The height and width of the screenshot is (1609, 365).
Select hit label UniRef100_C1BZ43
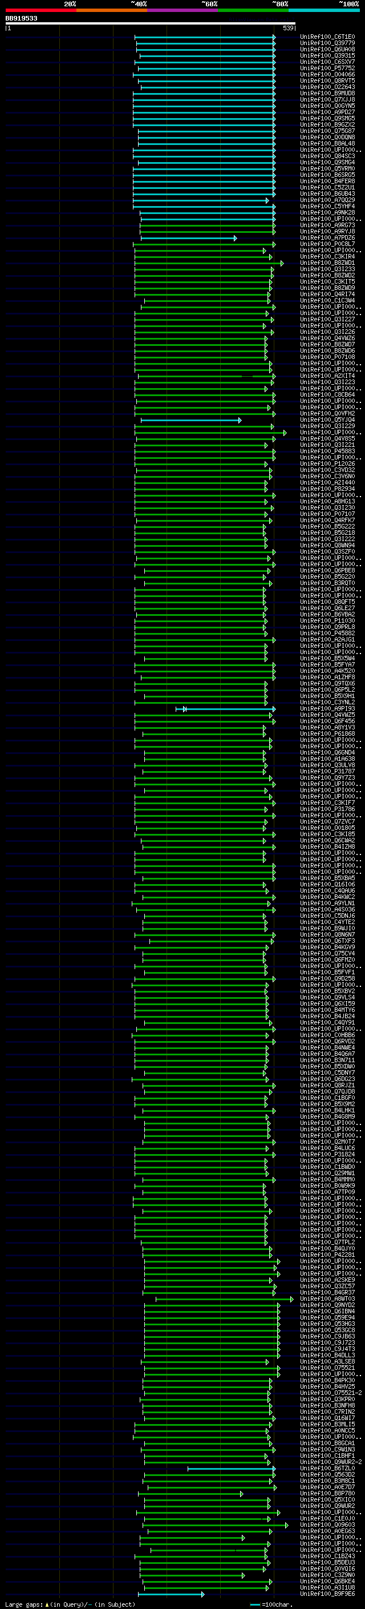(327, 1556)
